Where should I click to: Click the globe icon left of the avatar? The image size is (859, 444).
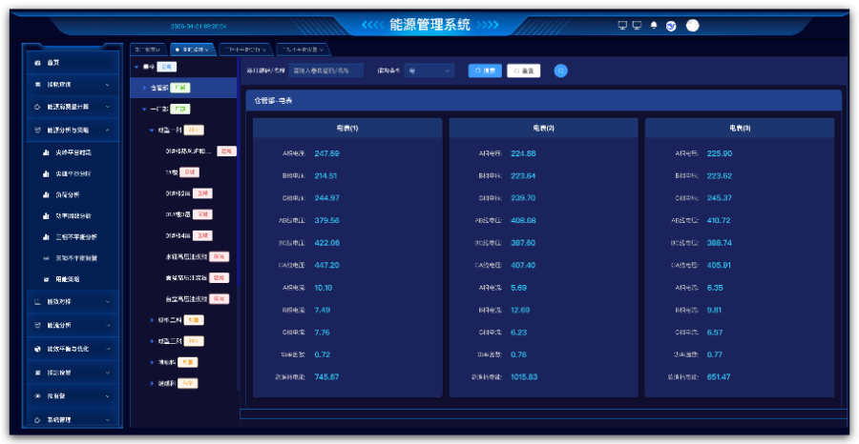[x=672, y=26]
